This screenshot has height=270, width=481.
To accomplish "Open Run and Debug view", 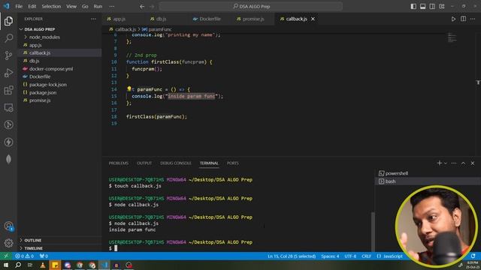I will pyautogui.click(x=8, y=73).
